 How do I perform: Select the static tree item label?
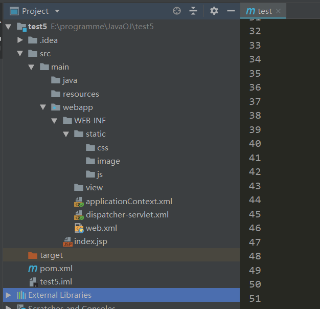pyautogui.click(x=96, y=134)
